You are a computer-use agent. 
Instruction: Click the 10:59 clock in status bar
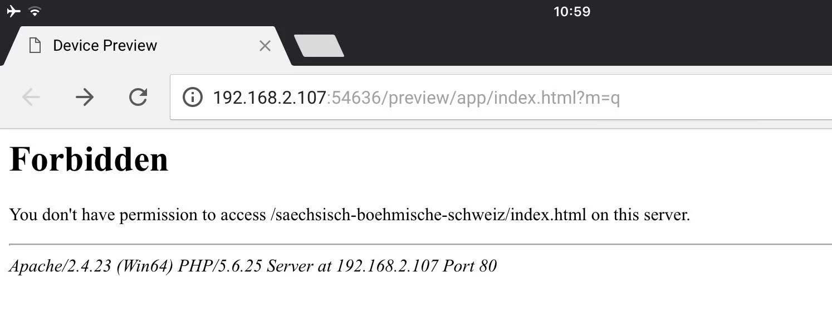click(572, 12)
